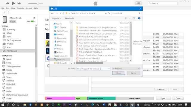Select Info in the iTunes sidebar
This screenshot has width=191, height=107.
pos(8,47)
